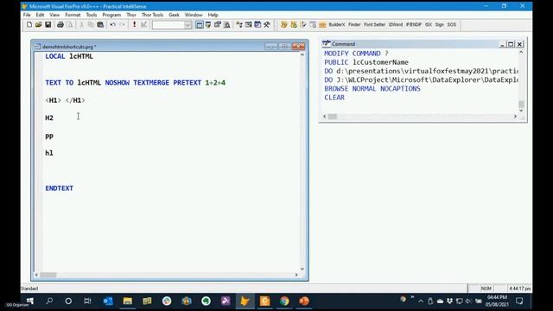The width and height of the screenshot is (553, 311).
Task: Open the Thor Tools menu
Action: click(152, 15)
